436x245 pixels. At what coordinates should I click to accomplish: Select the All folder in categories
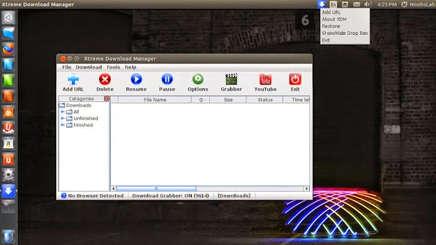coord(73,112)
